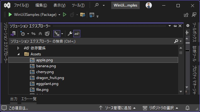
Task: Toggle pin auto-hide for Solution Explorer
Action: coord(175,26)
